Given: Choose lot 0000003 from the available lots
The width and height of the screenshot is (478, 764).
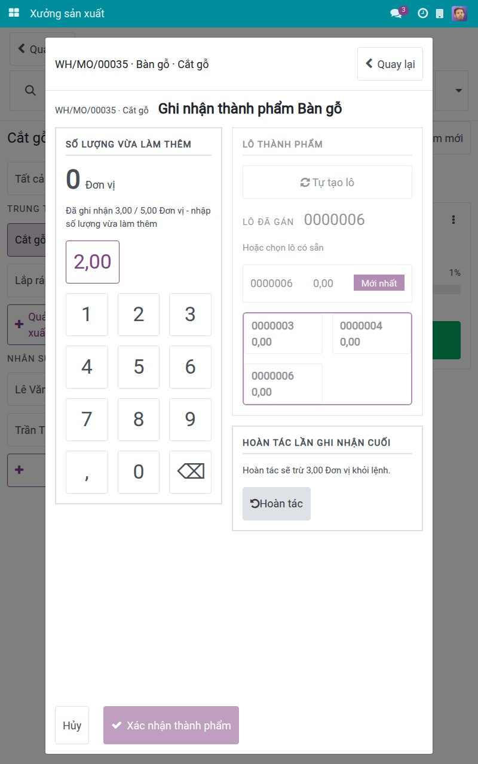Looking at the screenshot, I should [x=283, y=334].
